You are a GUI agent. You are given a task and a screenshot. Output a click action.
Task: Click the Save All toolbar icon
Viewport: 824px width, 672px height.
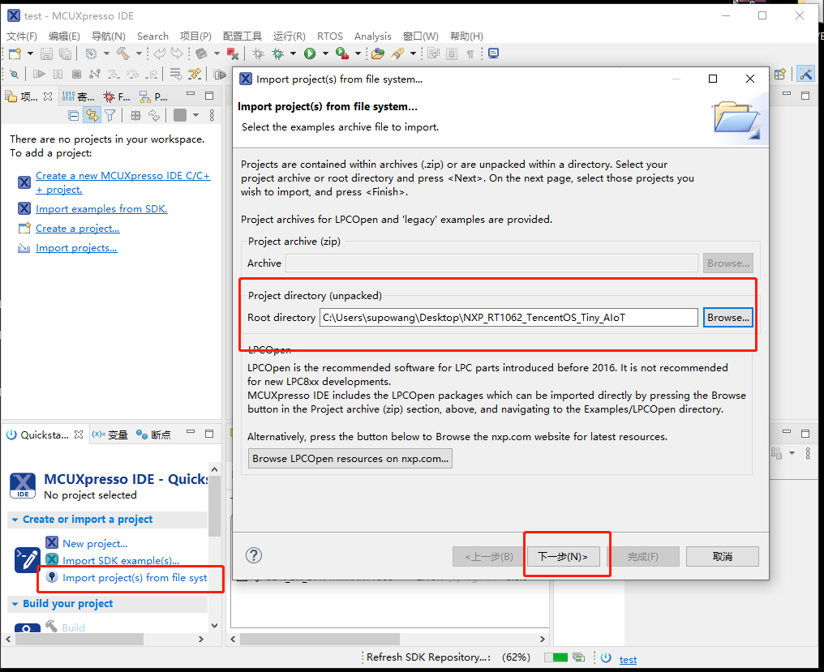[65, 54]
